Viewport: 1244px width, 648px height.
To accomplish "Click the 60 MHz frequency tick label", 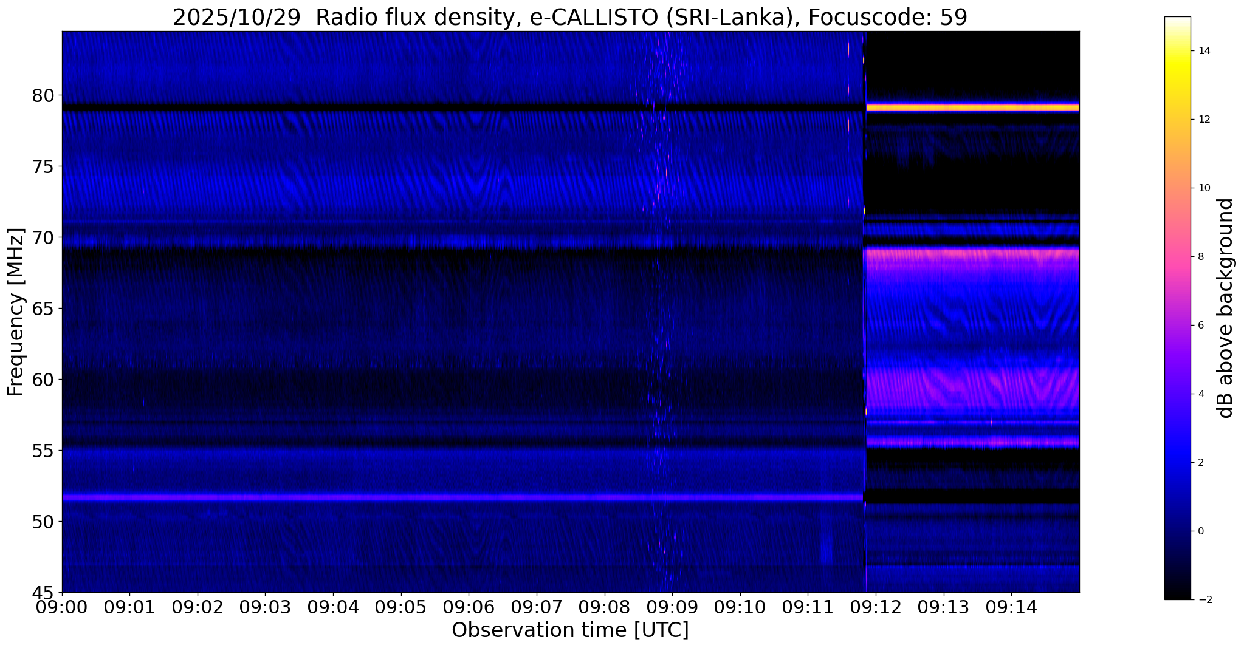I will click(43, 380).
